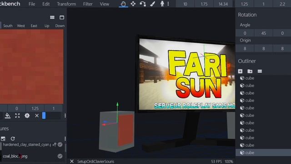
Task: Click the rotation angle field showing 45
Action: (264, 33)
